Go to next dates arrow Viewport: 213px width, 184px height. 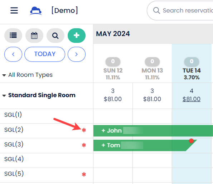[x=77, y=54]
